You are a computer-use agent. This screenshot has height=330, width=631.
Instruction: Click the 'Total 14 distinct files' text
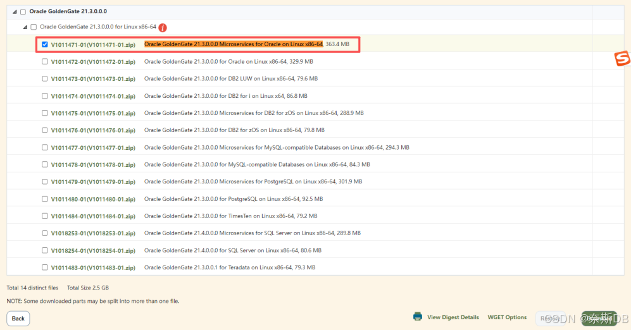(x=32, y=288)
